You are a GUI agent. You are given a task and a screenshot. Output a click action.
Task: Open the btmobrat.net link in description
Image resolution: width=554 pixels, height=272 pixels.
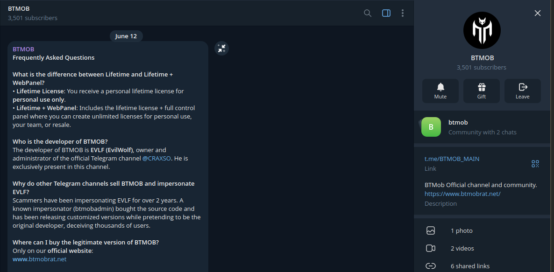(462, 194)
